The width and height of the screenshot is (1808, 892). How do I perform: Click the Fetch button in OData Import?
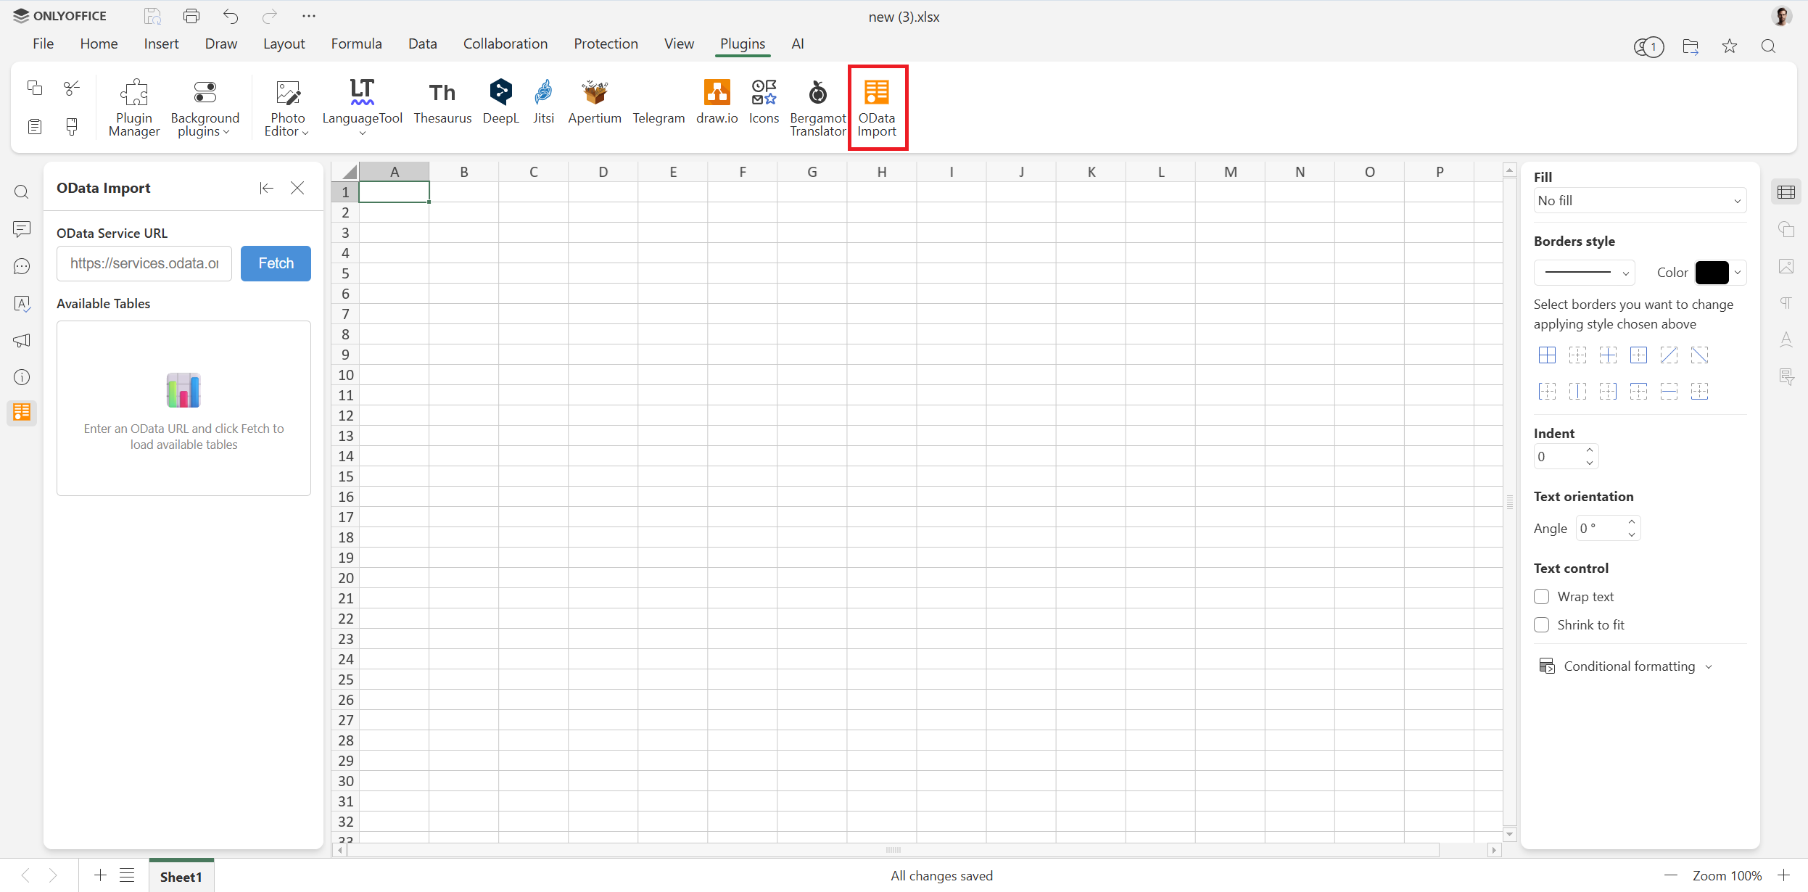click(275, 263)
